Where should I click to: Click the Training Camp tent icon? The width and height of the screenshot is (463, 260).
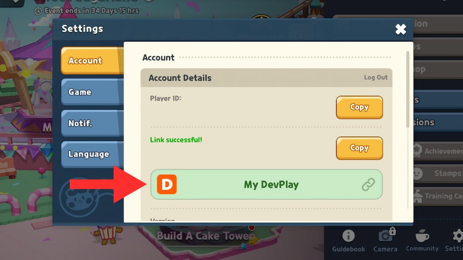click(x=417, y=196)
